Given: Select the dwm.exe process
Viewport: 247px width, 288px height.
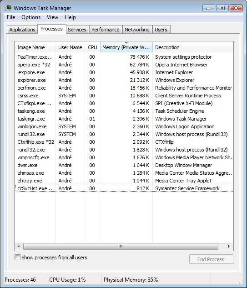Looking at the screenshot, I should [124, 165].
